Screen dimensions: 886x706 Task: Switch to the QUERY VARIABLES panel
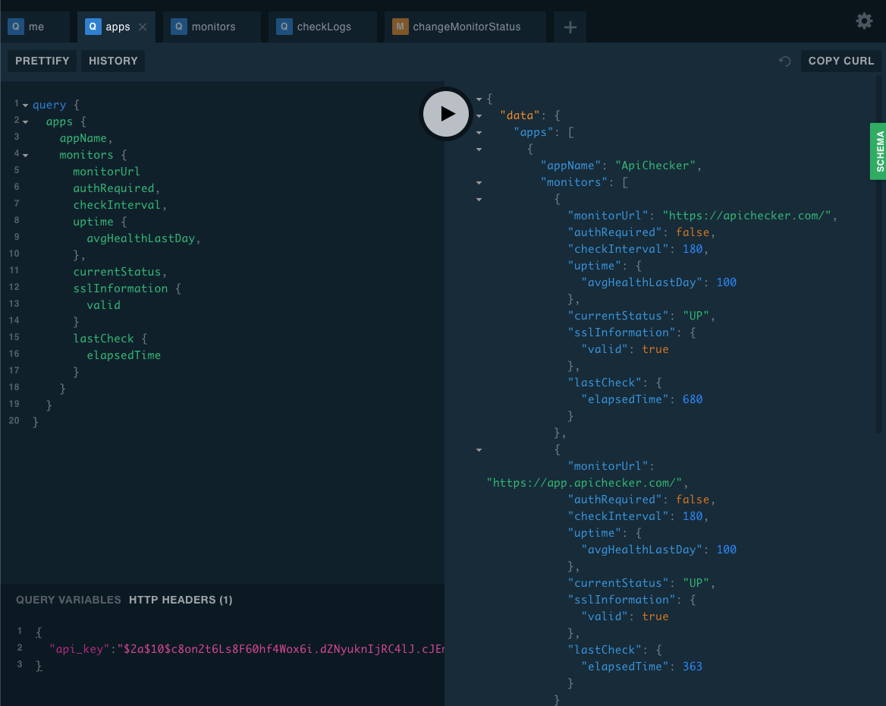68,600
